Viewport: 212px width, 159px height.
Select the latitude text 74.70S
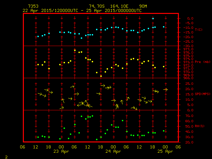click(x=97, y=6)
